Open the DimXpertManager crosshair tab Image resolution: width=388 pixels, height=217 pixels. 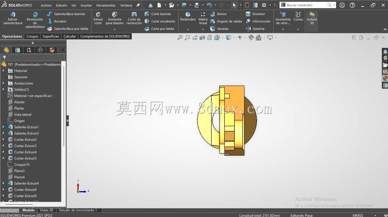pos(40,50)
